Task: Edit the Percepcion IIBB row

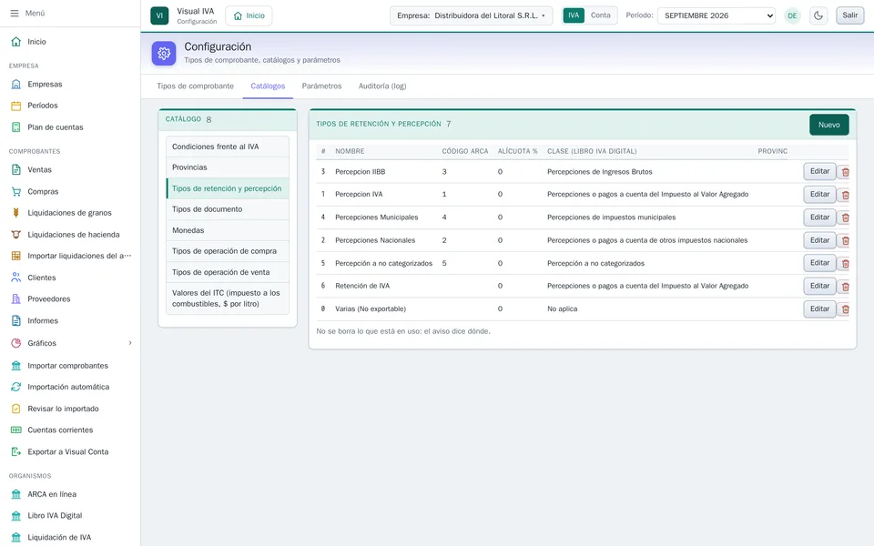Action: pos(819,172)
